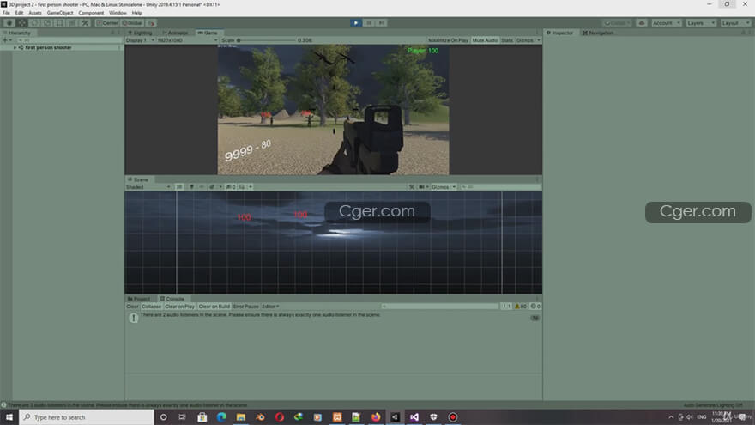Toggle hidden objects visibility count
755x425 pixels.
tap(231, 187)
